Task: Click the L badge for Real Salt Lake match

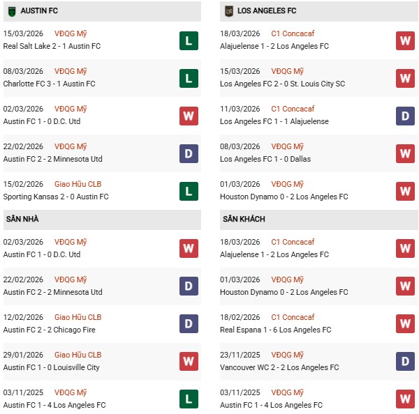Action: (189, 40)
